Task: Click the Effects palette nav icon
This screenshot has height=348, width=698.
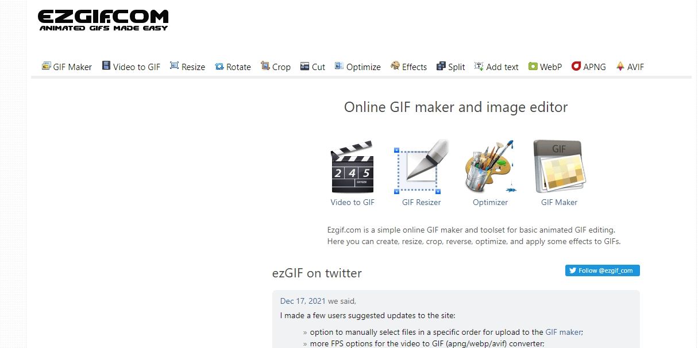Action: click(x=395, y=66)
